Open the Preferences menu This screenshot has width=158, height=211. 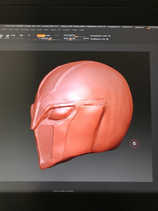pyautogui.click(x=25, y=29)
